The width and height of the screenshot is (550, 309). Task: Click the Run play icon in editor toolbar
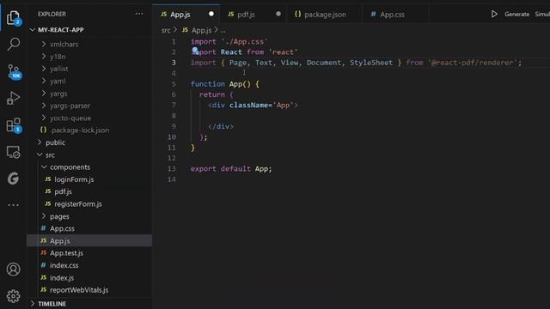[x=494, y=14]
